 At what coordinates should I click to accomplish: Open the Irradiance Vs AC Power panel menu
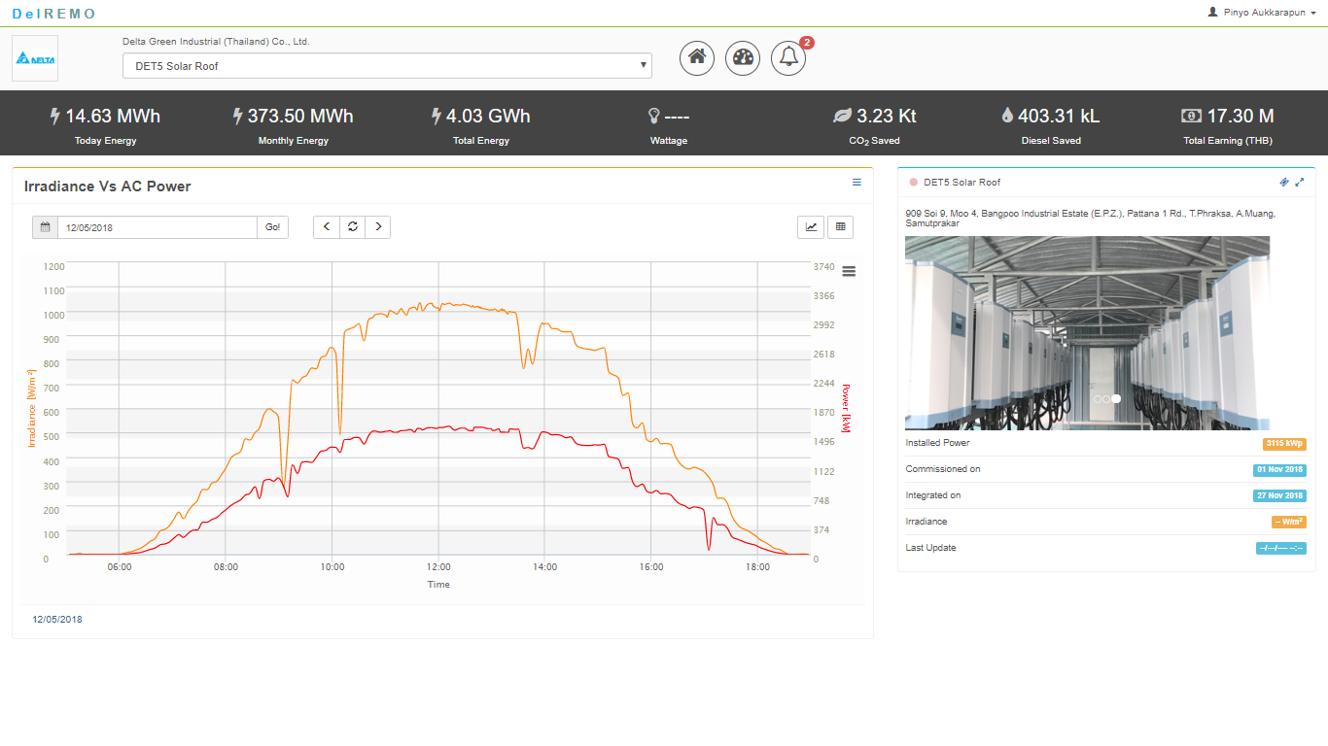click(856, 183)
